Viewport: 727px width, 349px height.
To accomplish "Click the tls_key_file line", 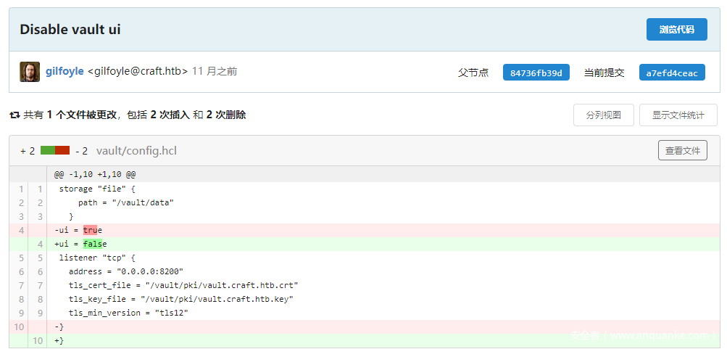I will [x=180, y=300].
